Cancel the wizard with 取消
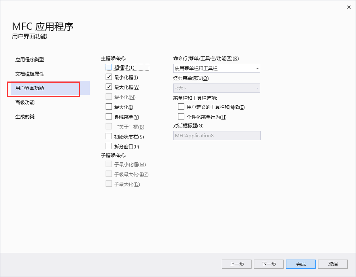The height and width of the screenshot is (277, 356). (x=333, y=264)
